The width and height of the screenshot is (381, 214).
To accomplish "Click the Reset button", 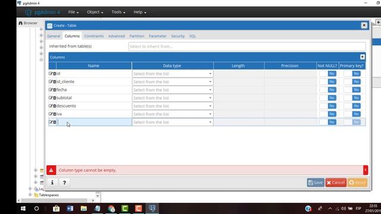I will [x=357, y=182].
